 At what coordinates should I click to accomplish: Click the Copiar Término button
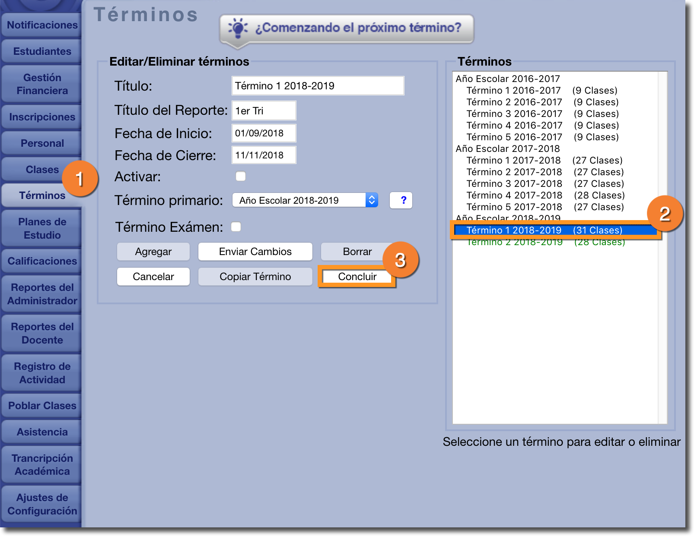point(255,277)
